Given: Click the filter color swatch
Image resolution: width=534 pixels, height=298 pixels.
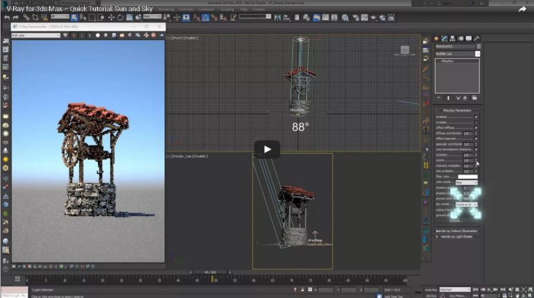Looking at the screenshot, I should point(467,177).
